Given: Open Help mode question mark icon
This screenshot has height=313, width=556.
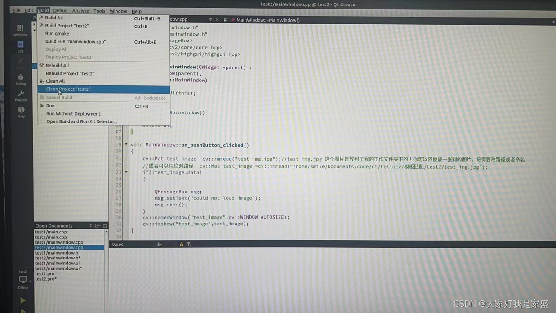Looking at the screenshot, I should click(21, 112).
